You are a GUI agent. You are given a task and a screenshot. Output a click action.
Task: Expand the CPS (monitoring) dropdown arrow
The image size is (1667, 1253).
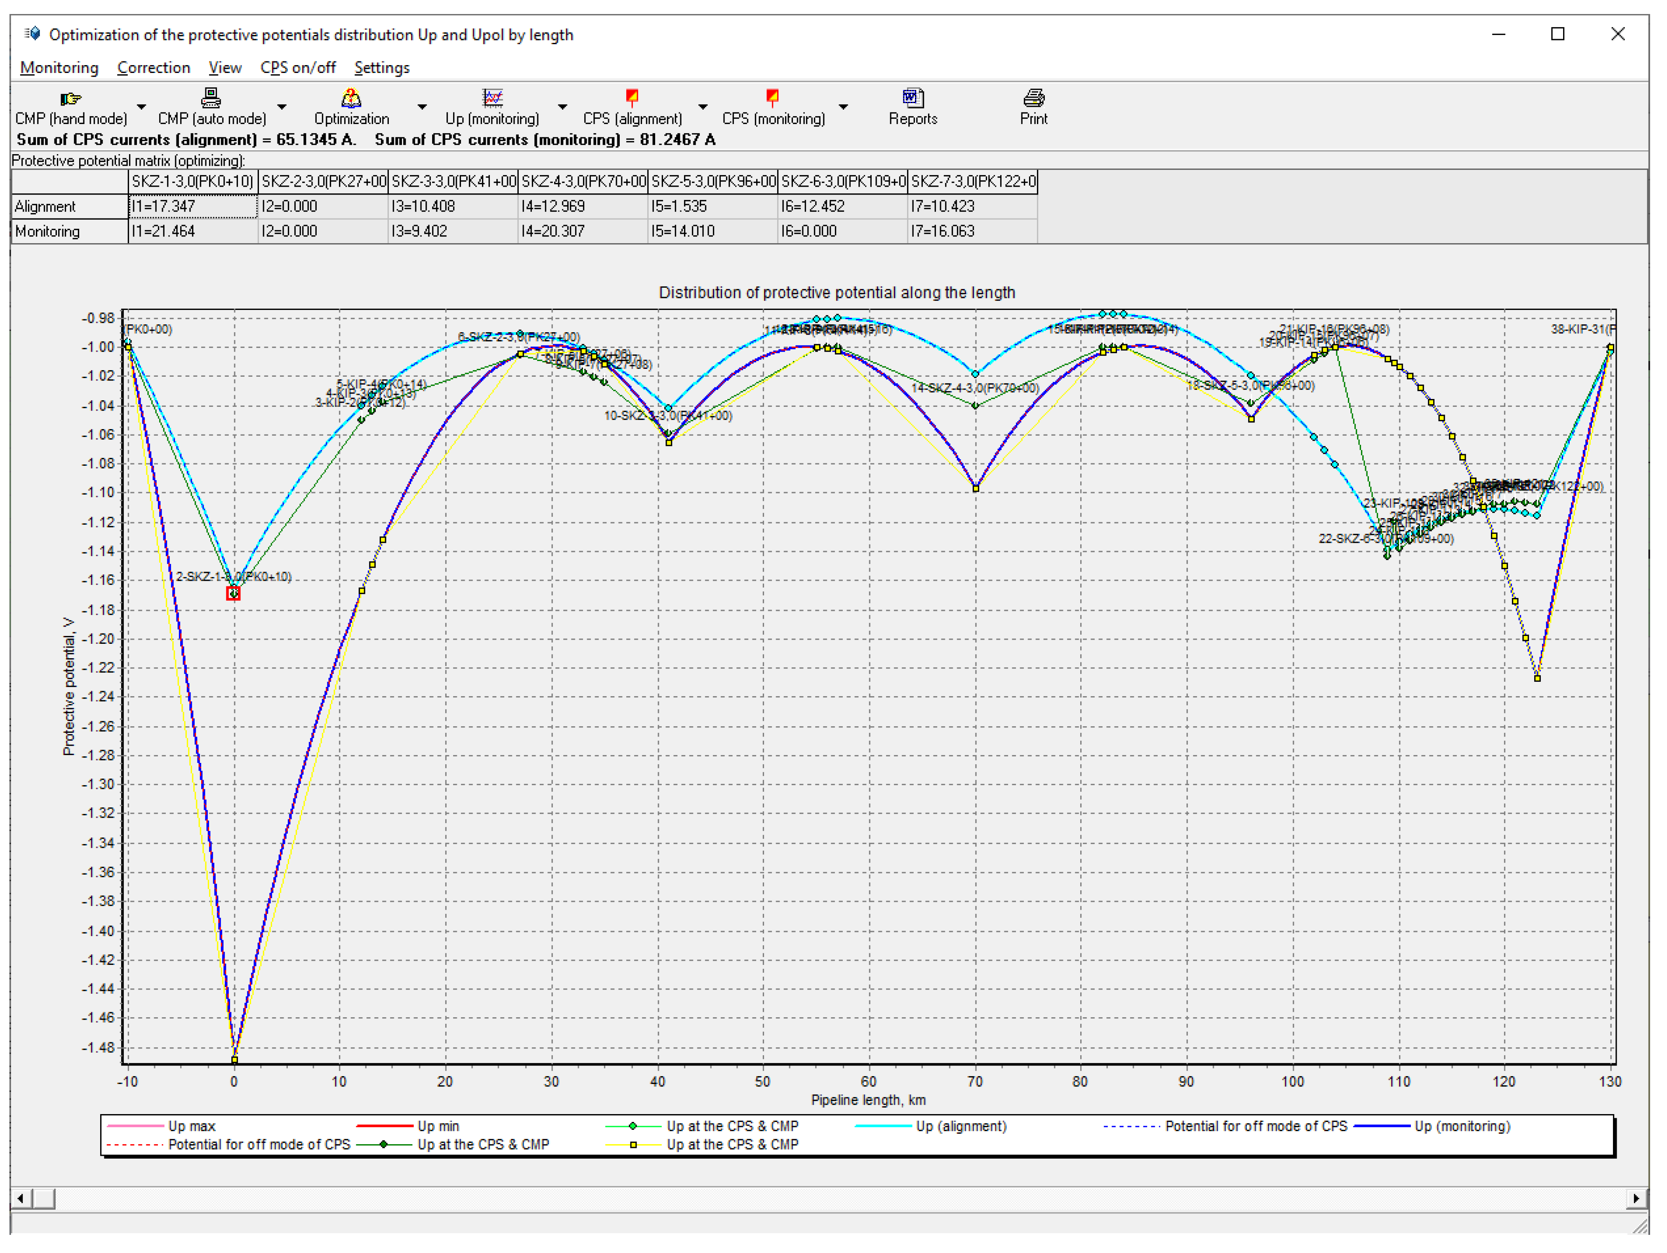[843, 107]
